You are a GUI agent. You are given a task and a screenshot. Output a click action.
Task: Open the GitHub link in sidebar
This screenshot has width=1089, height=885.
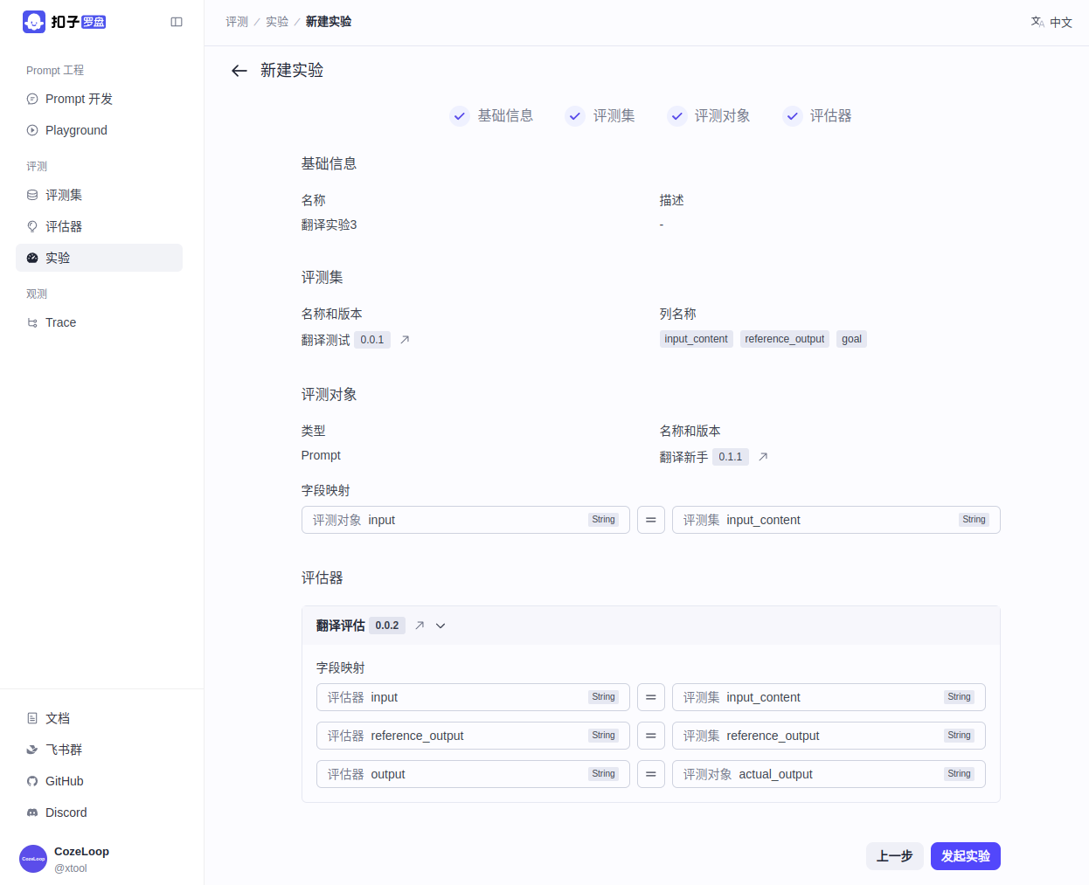(x=64, y=781)
